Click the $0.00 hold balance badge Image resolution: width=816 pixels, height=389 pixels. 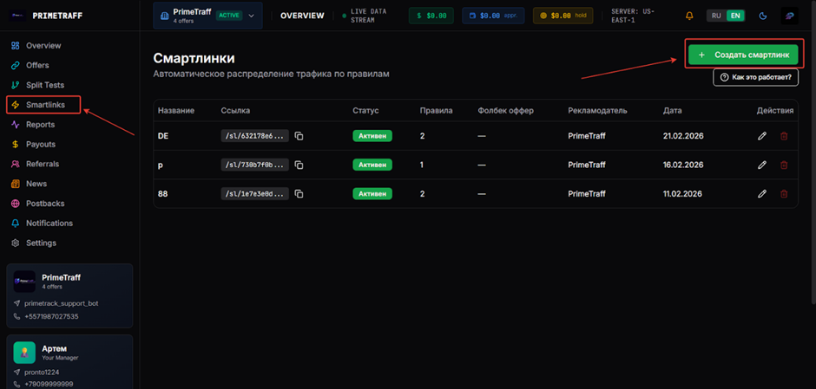563,16
